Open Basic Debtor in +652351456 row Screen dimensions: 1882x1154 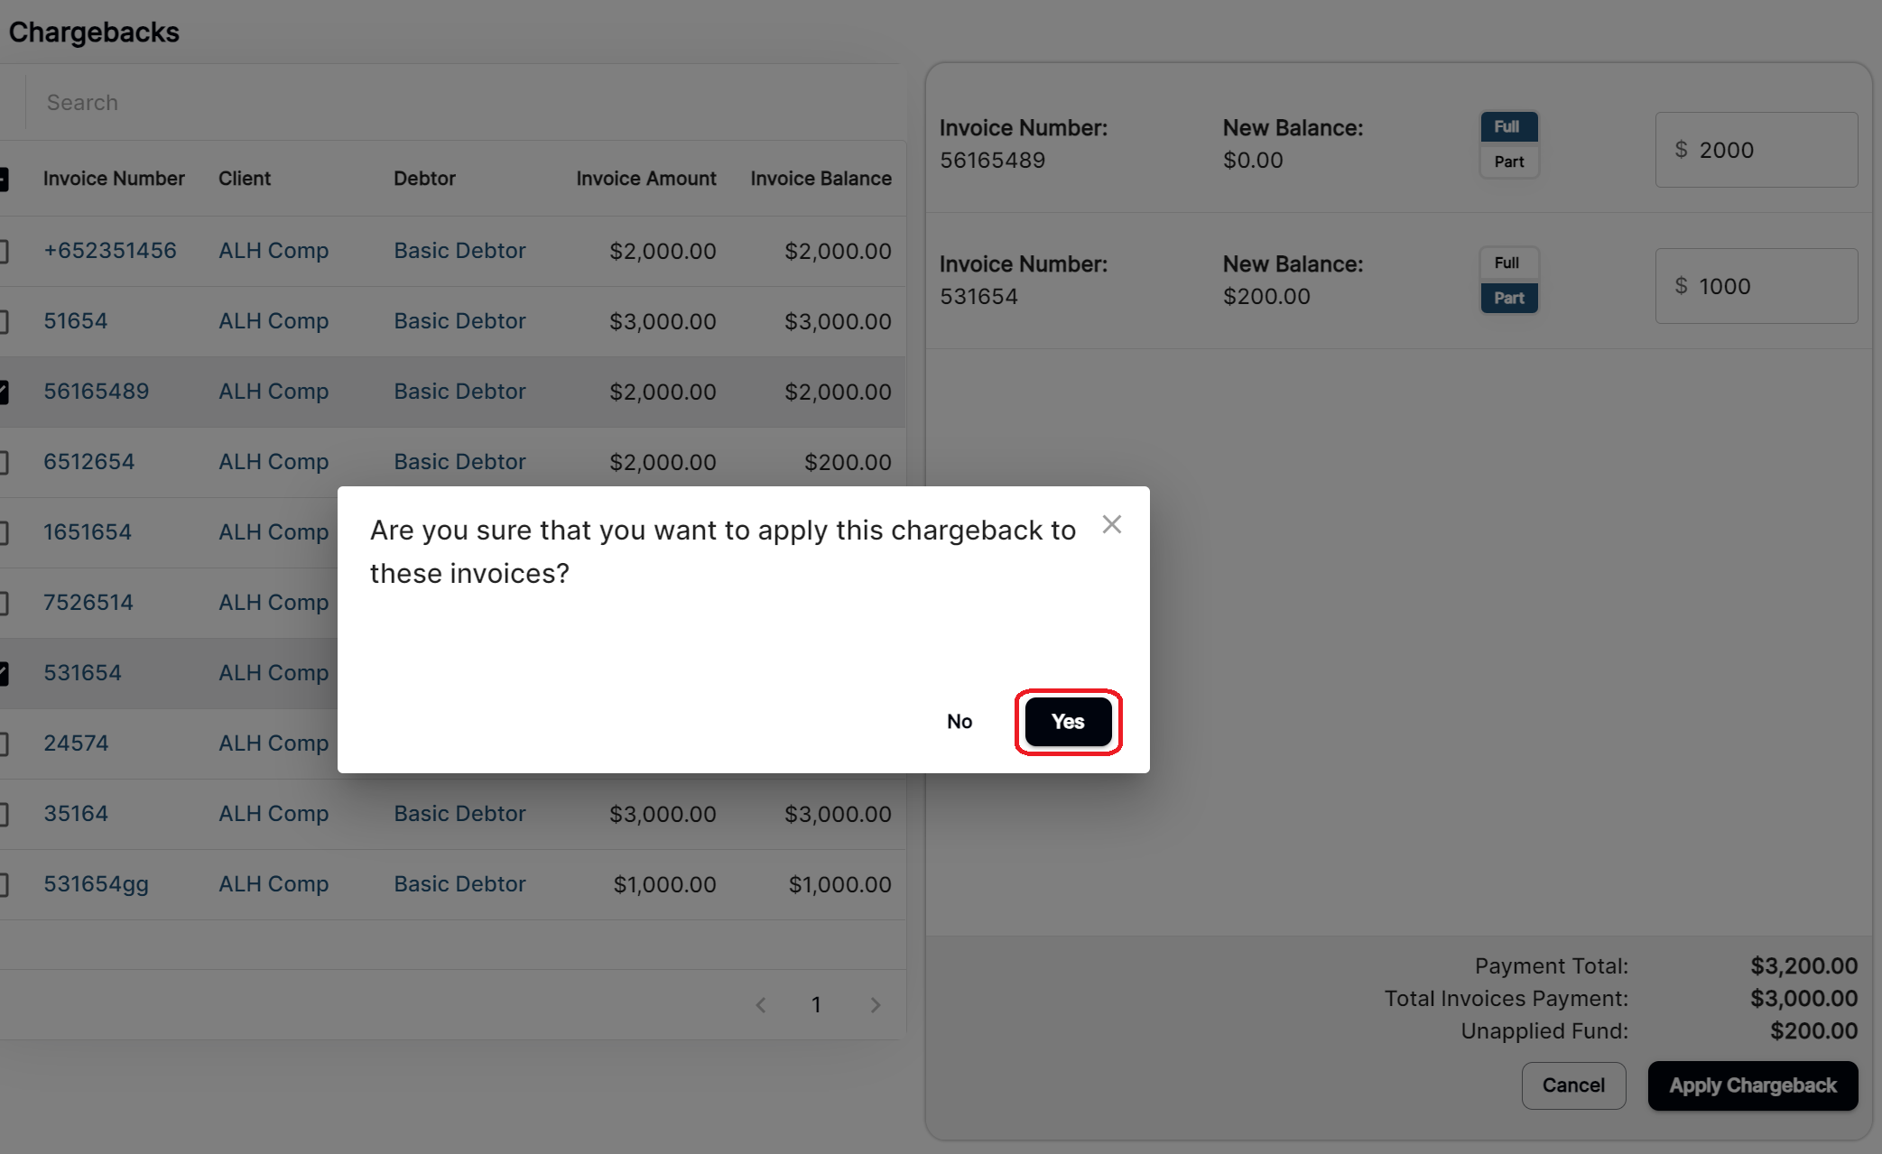pos(459,251)
